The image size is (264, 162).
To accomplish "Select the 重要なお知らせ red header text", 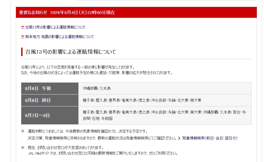I will click(33, 12).
